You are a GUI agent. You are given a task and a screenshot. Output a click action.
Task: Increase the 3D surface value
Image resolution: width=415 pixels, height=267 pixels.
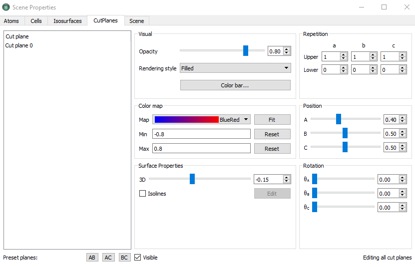pos(287,177)
